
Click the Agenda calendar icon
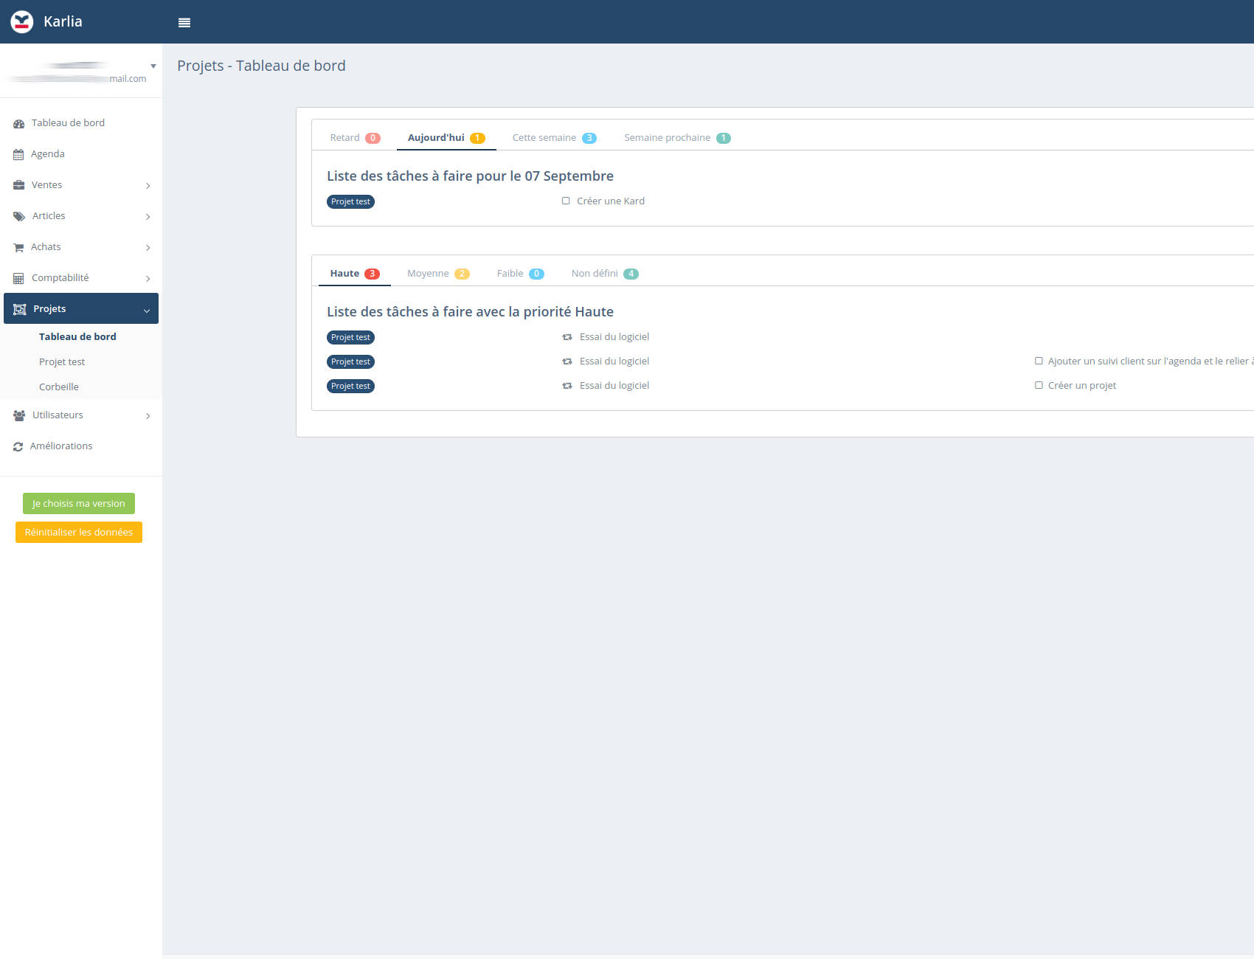[x=18, y=155]
